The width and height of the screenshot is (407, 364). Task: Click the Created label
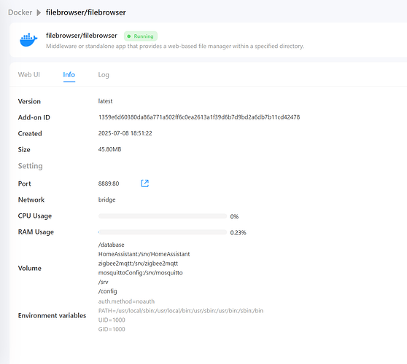coord(30,133)
